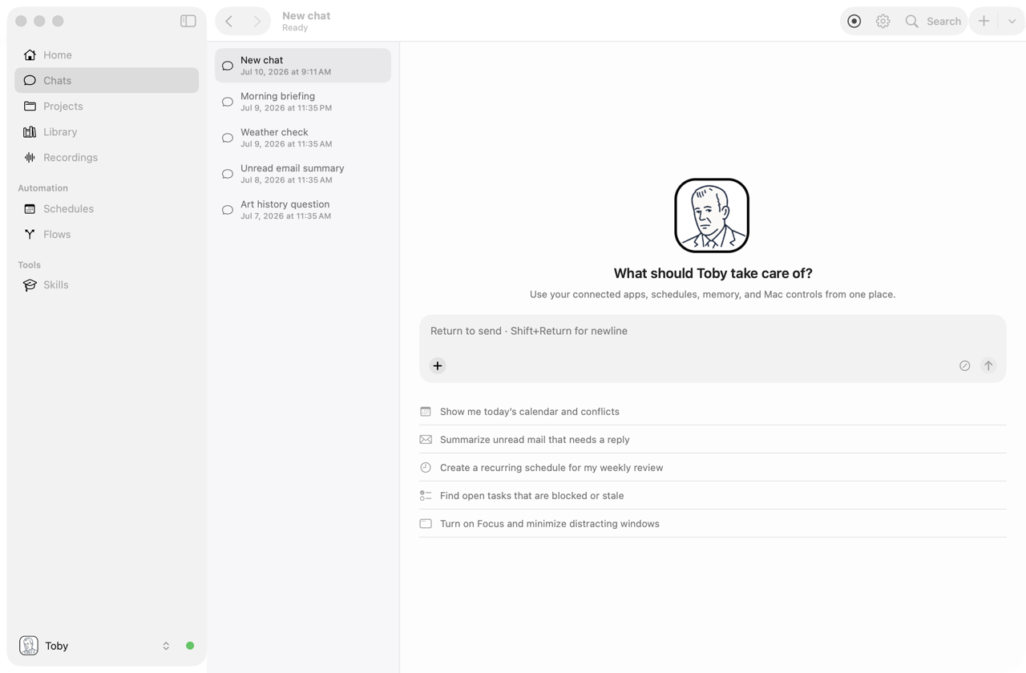This screenshot has height=673, width=1026.
Task: Open Flows under Automation
Action: [x=107, y=234]
